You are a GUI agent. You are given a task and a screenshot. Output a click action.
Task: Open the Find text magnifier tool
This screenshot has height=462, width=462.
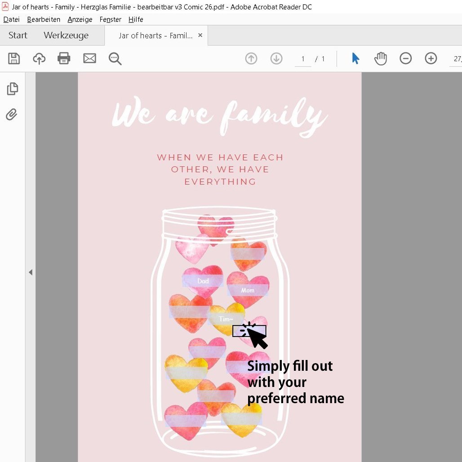[x=115, y=58]
